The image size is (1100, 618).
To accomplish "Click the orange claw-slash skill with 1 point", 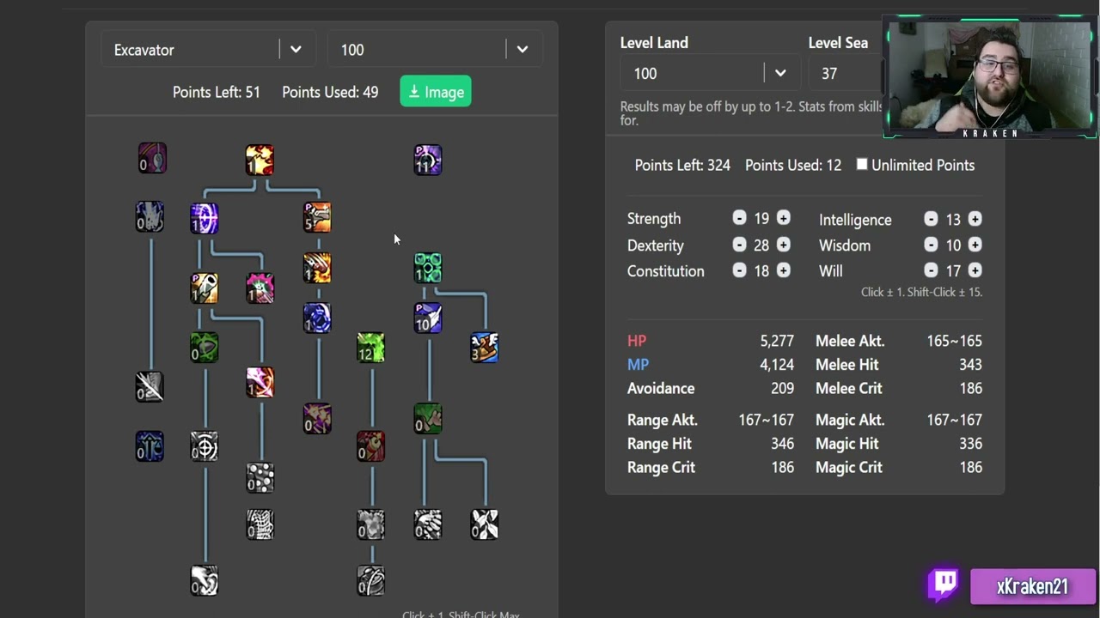I will coord(316,268).
